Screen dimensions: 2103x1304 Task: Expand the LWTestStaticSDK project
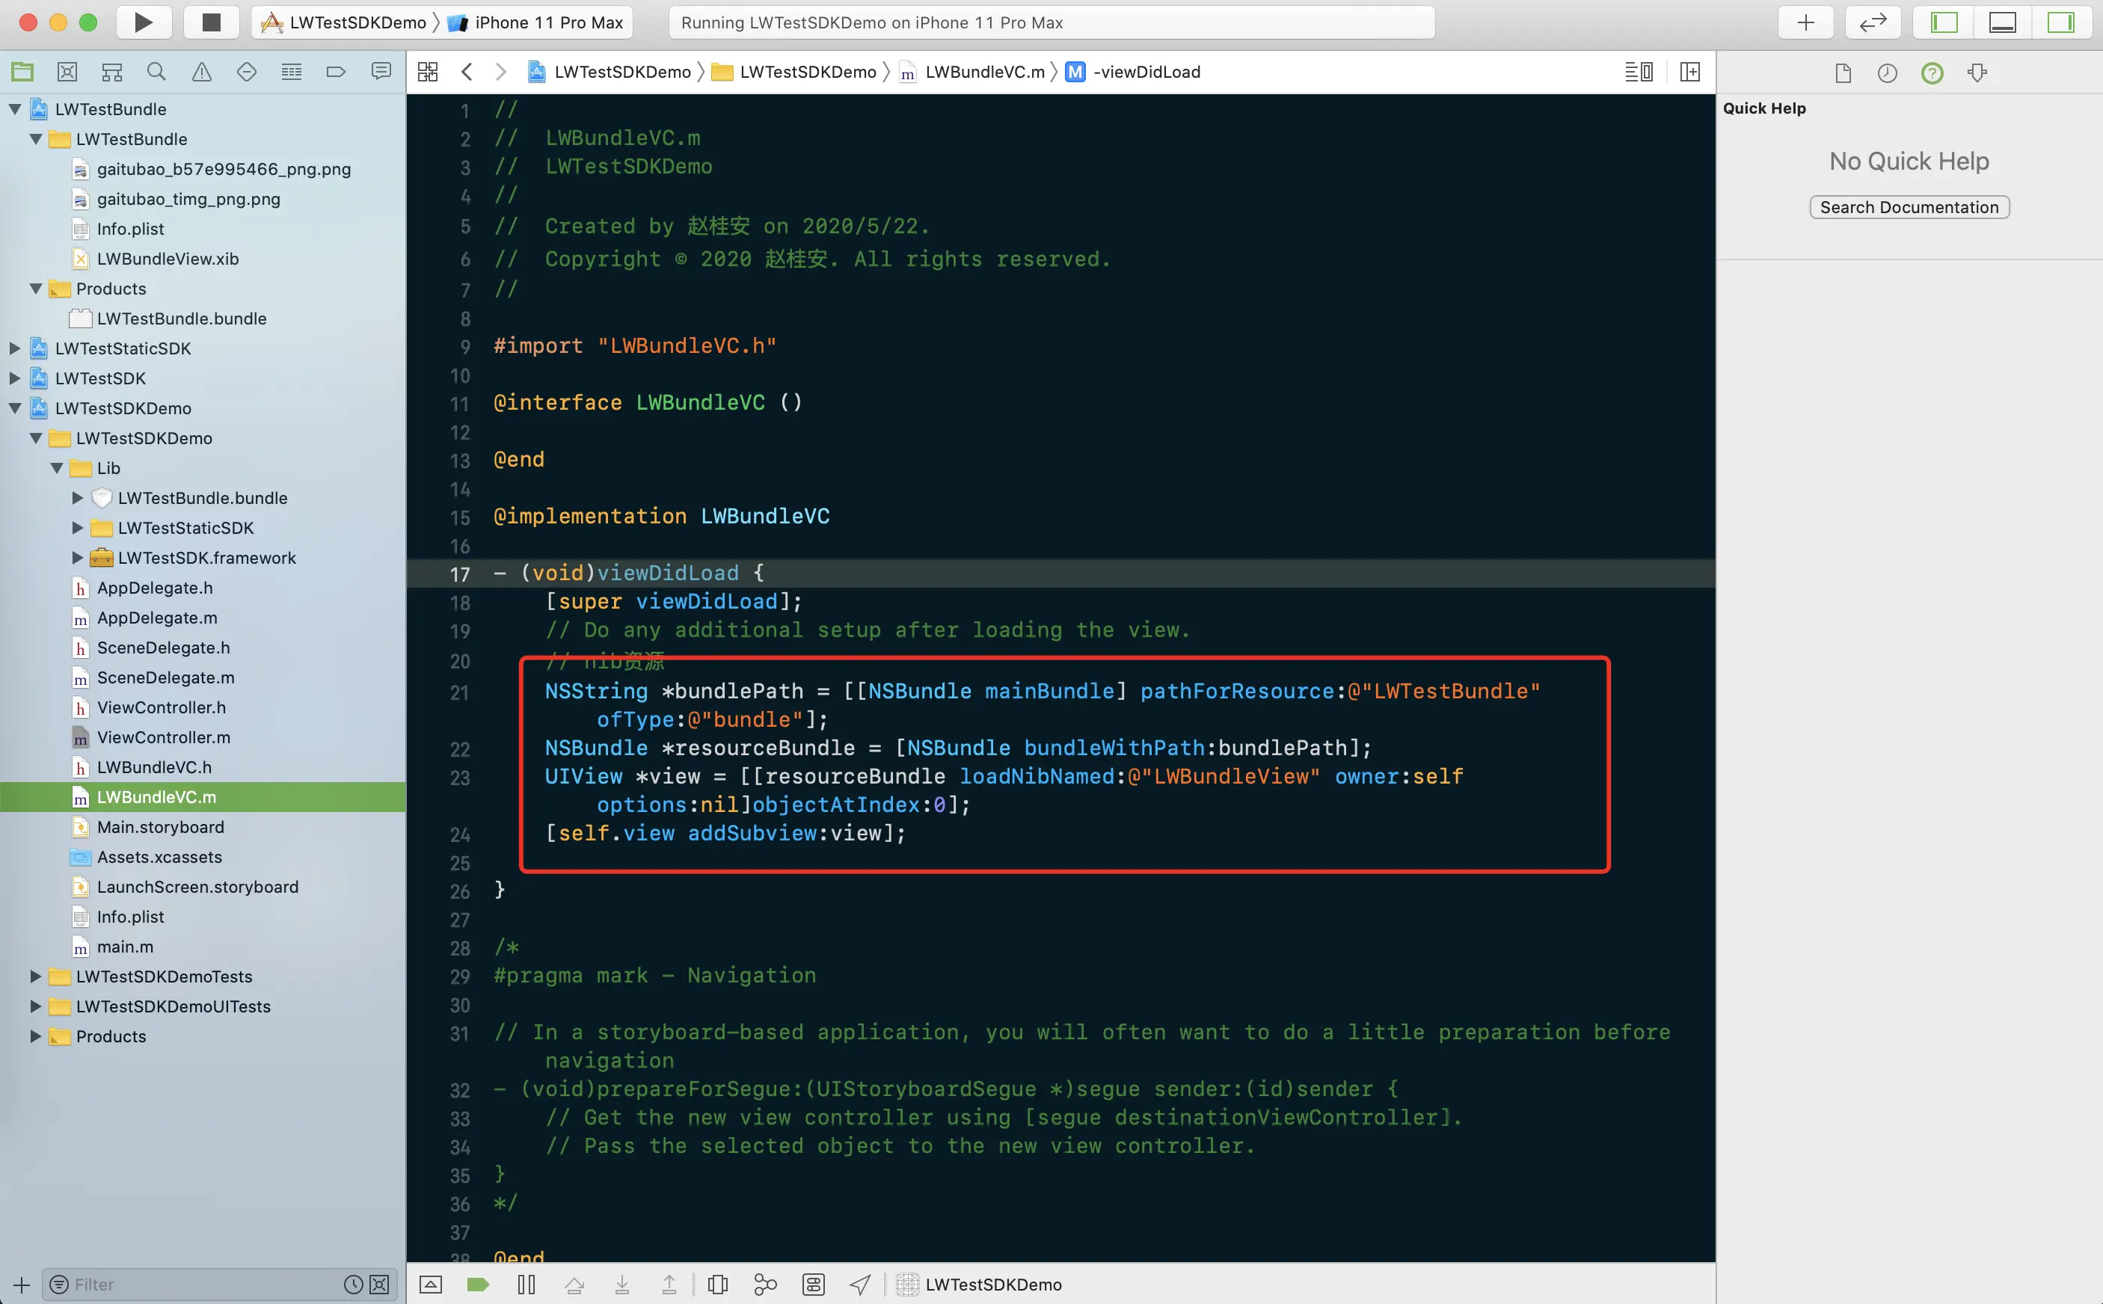[15, 348]
